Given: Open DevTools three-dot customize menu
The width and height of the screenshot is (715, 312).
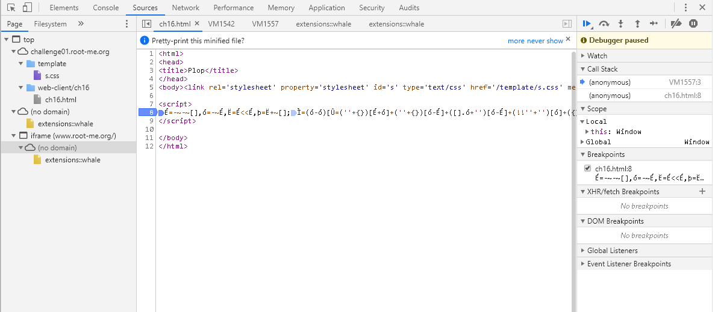Looking at the screenshot, I should [685, 8].
